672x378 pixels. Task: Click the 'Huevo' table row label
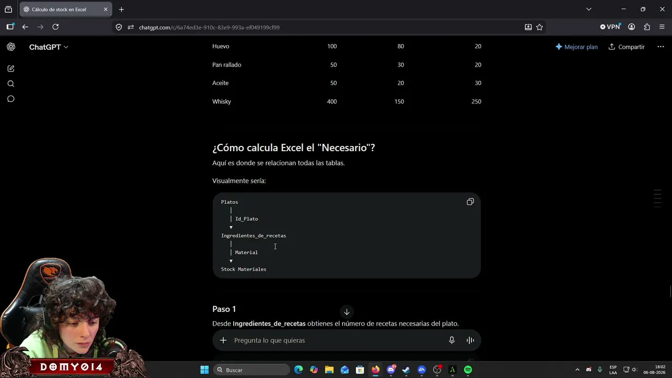pyautogui.click(x=220, y=46)
